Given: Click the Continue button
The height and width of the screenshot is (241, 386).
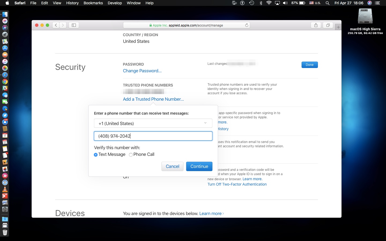Looking at the screenshot, I should pos(199,166).
